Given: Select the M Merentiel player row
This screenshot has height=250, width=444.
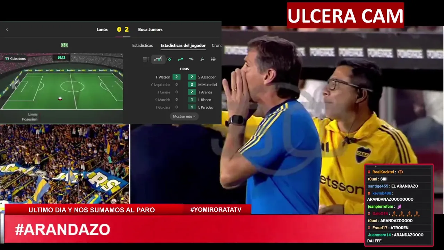Looking at the screenshot, I should tap(203, 85).
